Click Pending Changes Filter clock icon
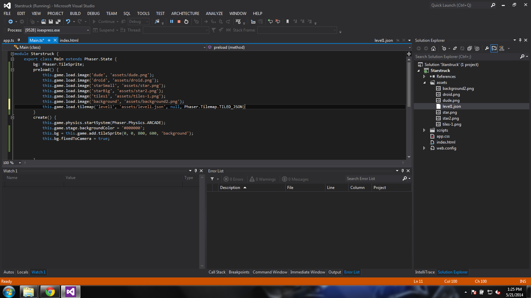Viewport: 531px width, 298px height. point(444,48)
